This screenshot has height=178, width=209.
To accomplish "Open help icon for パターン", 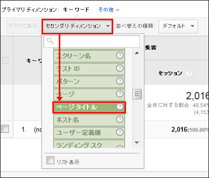I will [x=120, y=81].
